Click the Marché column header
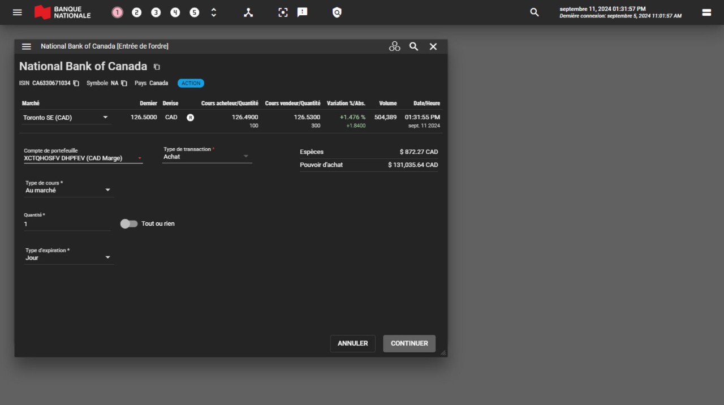The width and height of the screenshot is (724, 405). (31, 104)
